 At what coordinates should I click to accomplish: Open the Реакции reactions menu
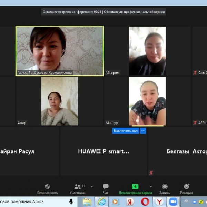click(x=186, y=187)
